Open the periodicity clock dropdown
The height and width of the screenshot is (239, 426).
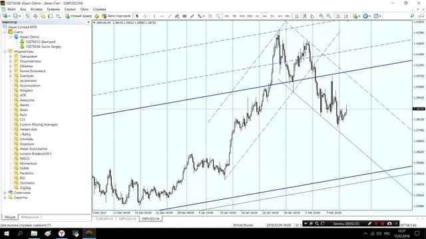click(367, 16)
